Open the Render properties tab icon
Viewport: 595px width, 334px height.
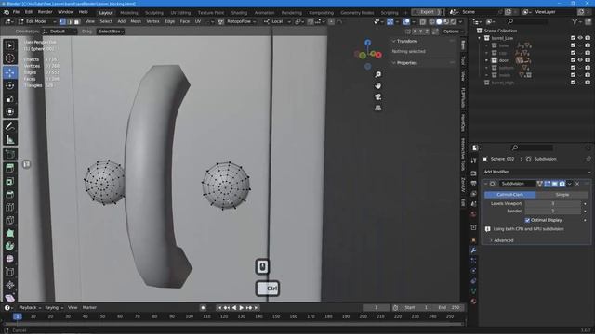pyautogui.click(x=473, y=173)
